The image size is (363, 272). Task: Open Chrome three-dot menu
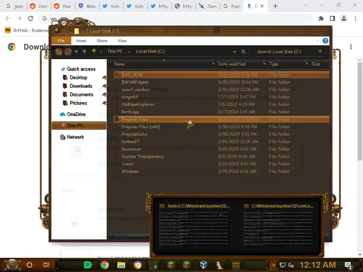point(355,18)
